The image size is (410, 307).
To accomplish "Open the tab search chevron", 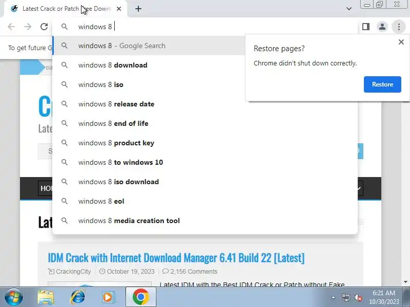I will click(x=349, y=9).
